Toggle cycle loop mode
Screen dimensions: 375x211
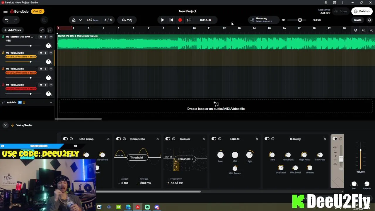[189, 20]
